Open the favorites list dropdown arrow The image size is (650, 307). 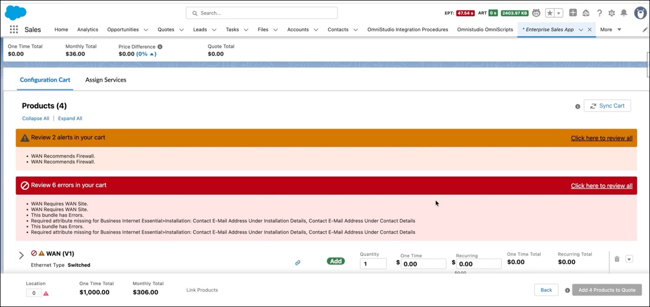pos(559,13)
